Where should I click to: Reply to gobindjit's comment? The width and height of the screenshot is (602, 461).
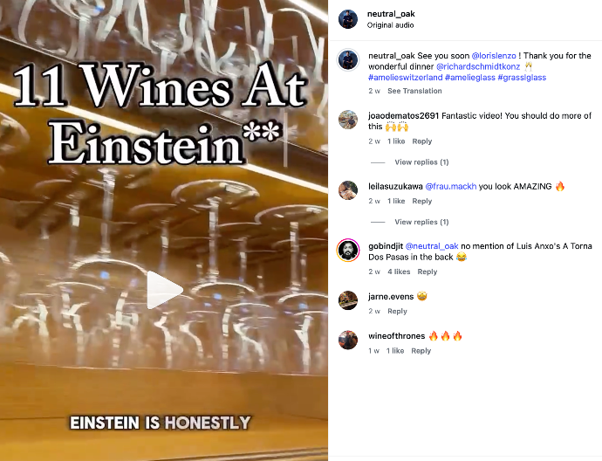tap(427, 272)
